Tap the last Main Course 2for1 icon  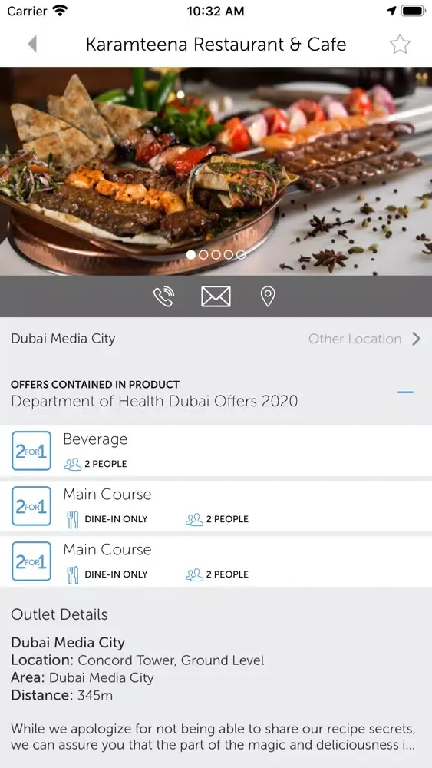pyautogui.click(x=31, y=561)
